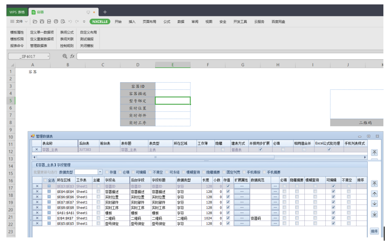385x241 pixels.
Task: Open the 数据类型 dropdown in field management
Action: point(100,172)
